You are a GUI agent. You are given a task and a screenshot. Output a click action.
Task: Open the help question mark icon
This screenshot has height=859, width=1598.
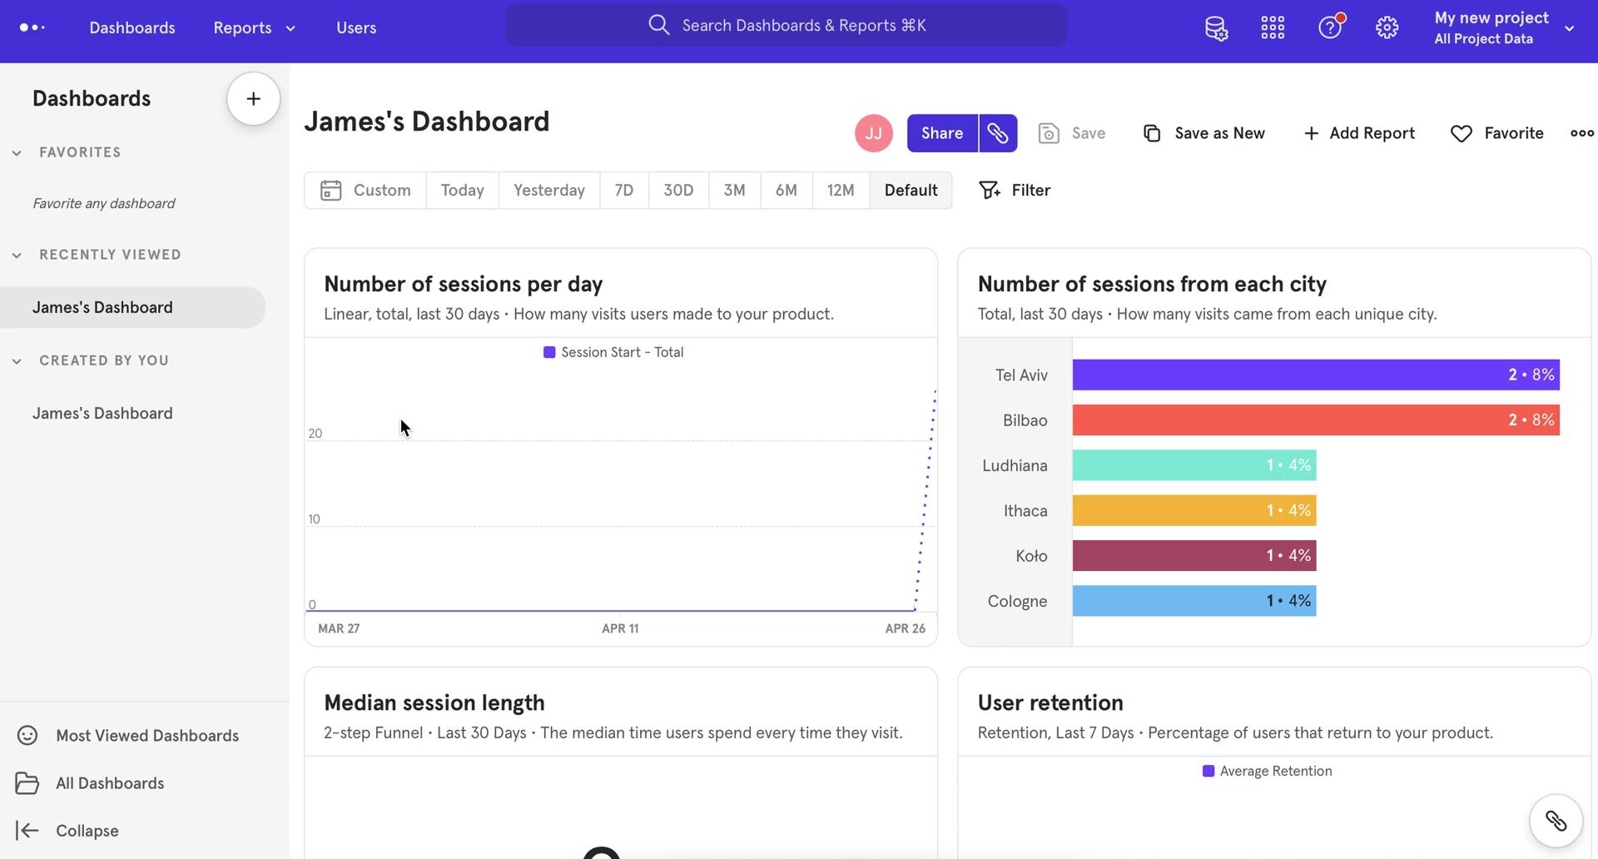1330,27
